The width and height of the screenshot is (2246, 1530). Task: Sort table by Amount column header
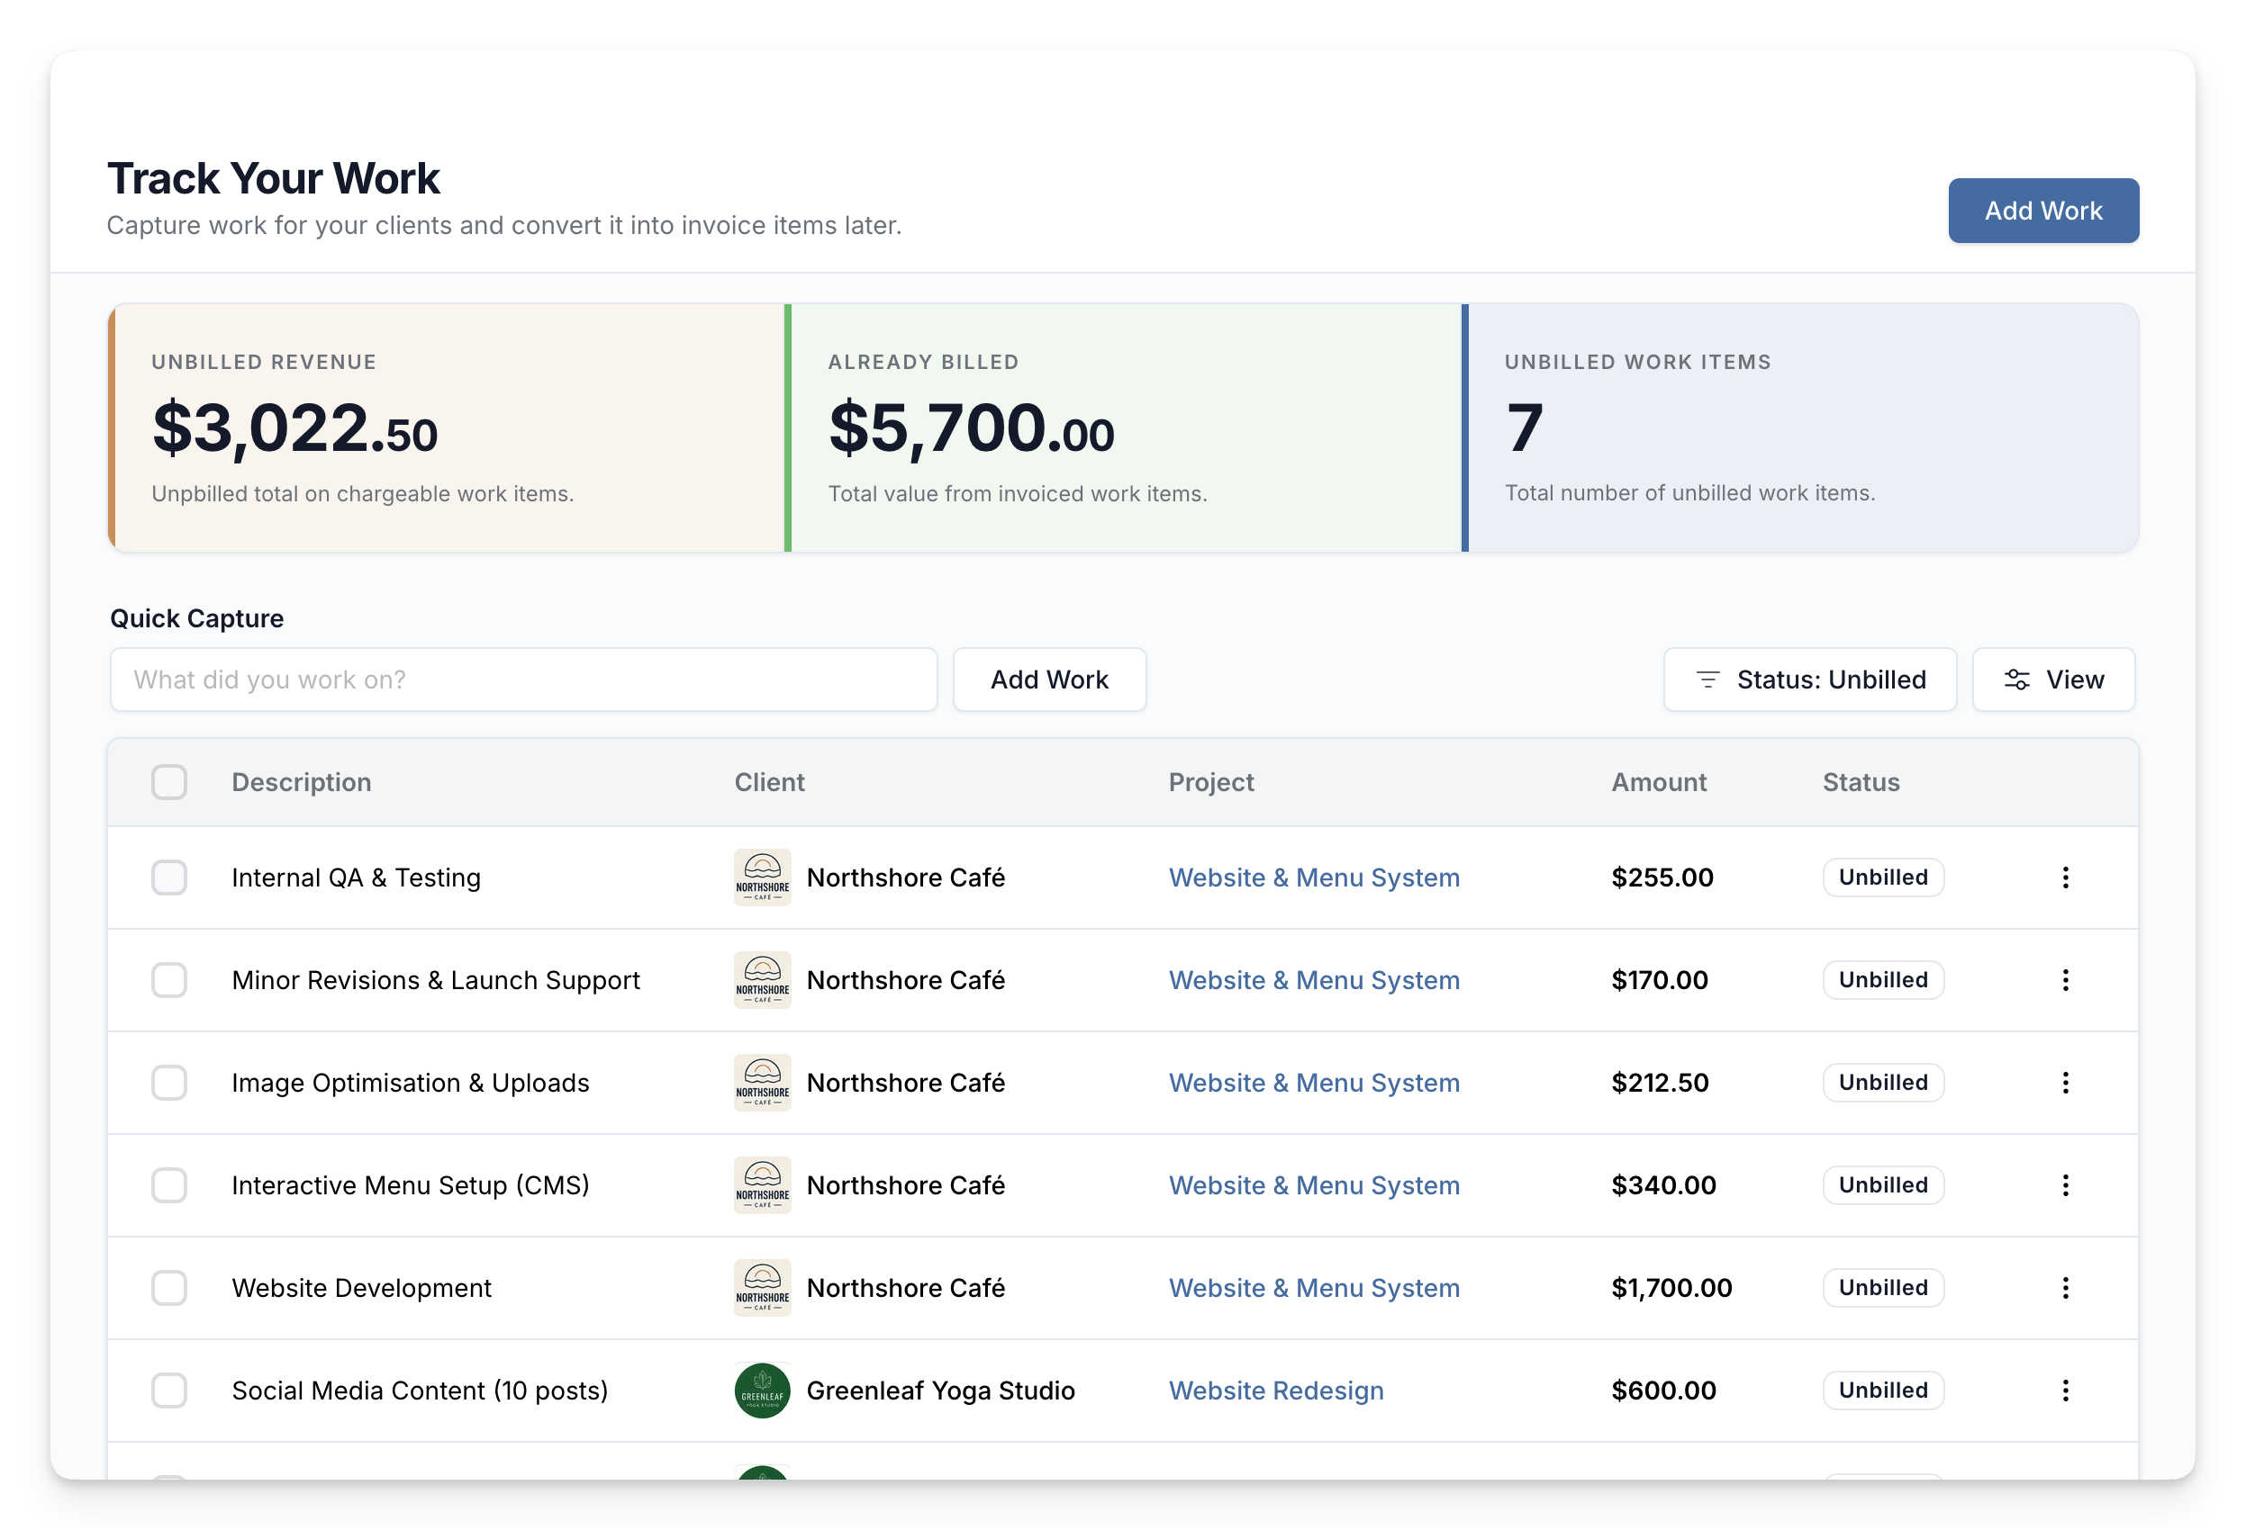click(1659, 781)
